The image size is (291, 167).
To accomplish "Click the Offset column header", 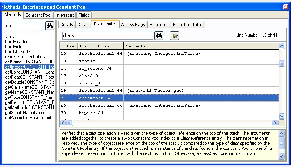I will tap(69, 46).
